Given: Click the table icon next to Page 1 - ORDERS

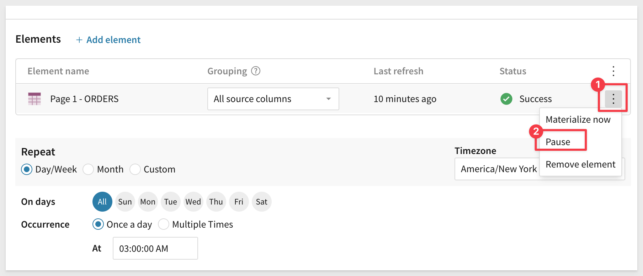Looking at the screenshot, I should click(x=34, y=99).
